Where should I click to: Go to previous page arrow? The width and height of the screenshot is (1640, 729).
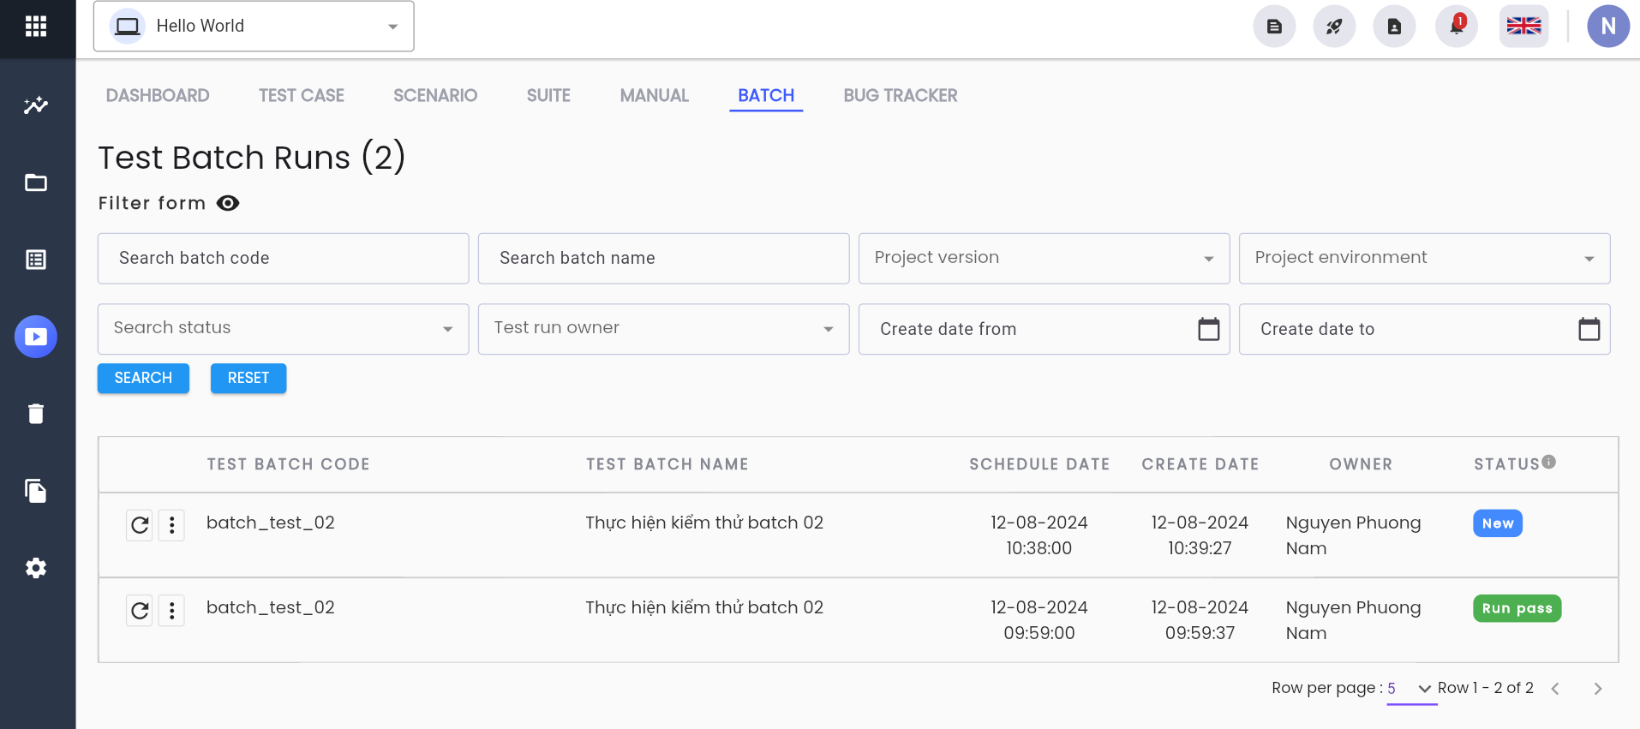1555,689
